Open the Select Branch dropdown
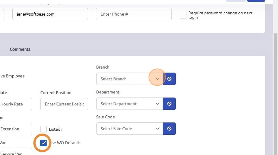Viewport: 278px width, 155px height. point(129,79)
